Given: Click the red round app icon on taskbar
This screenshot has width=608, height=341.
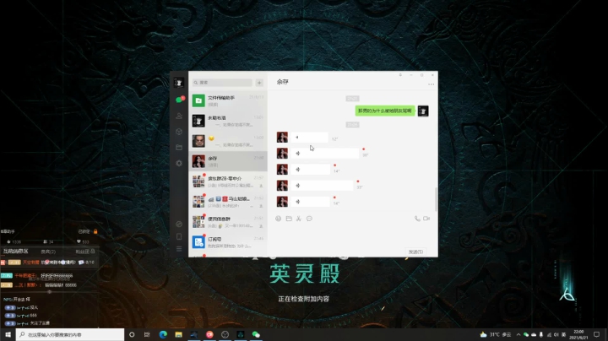Looking at the screenshot, I should point(209,334).
